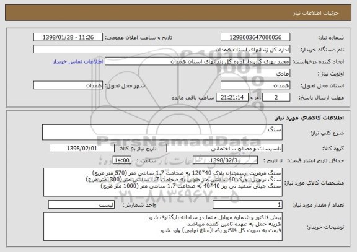Click the گروه کالا label

[x=333, y=149]
